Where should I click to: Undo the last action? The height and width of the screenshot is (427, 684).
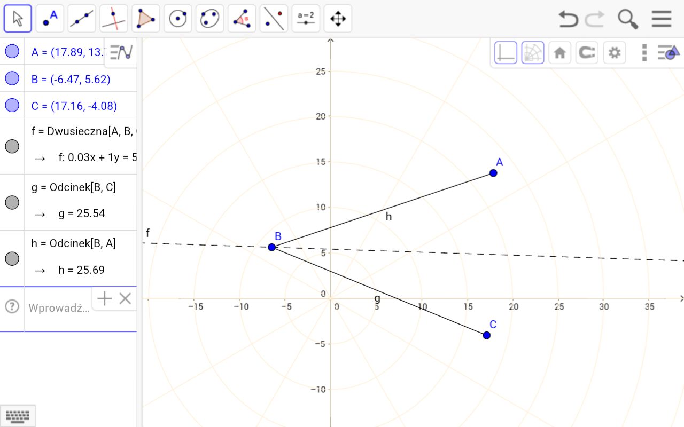click(568, 19)
